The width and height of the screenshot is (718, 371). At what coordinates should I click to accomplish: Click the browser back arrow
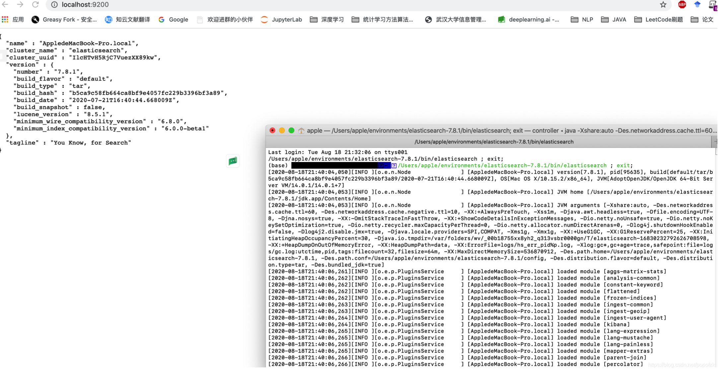pos(5,5)
